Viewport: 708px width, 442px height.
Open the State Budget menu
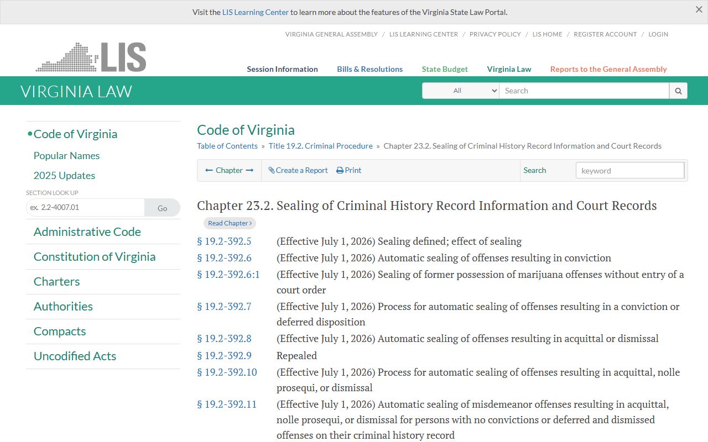445,69
